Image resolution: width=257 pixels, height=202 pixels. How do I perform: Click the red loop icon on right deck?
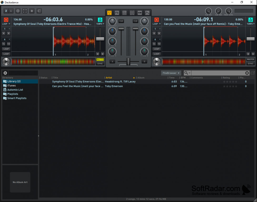[156, 20]
